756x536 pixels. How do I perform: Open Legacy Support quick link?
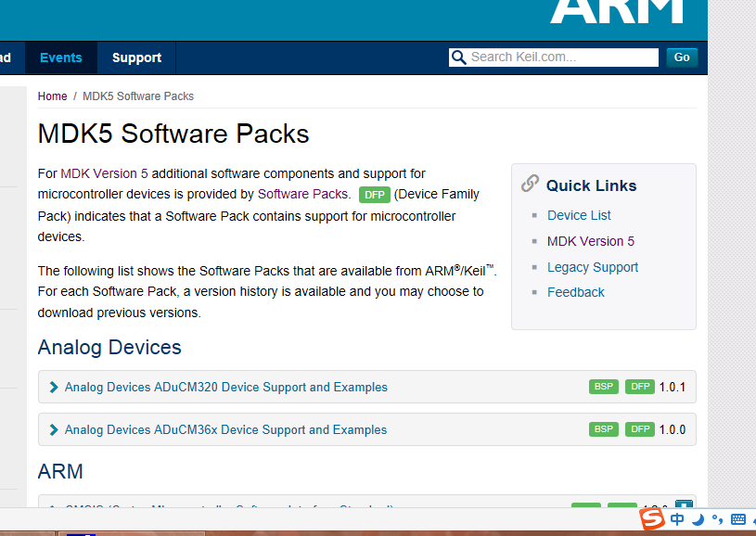[x=593, y=267]
